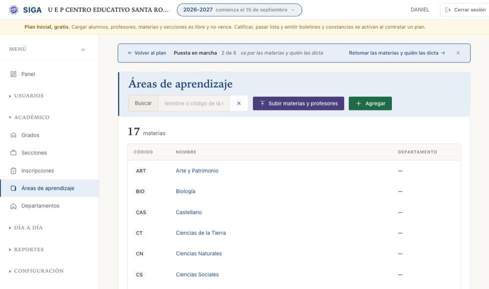Viewport: 489px width, 289px height.
Task: Click the Grados icon in sidebar
Action: click(13, 135)
